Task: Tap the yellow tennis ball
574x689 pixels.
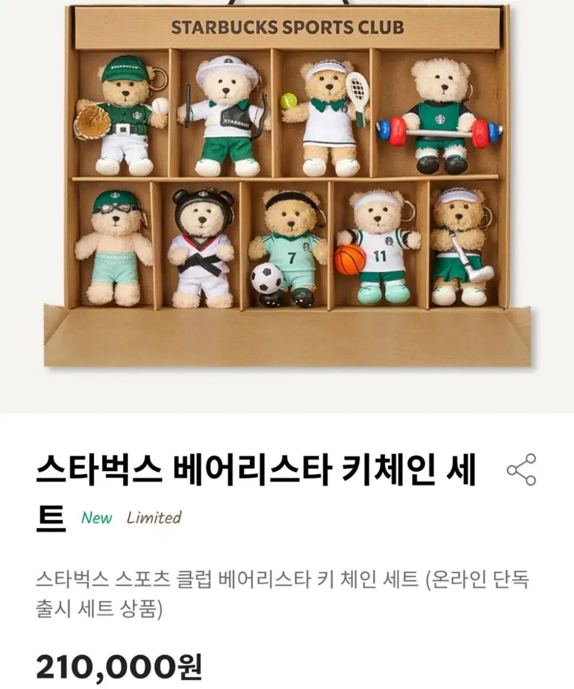Action: click(289, 101)
